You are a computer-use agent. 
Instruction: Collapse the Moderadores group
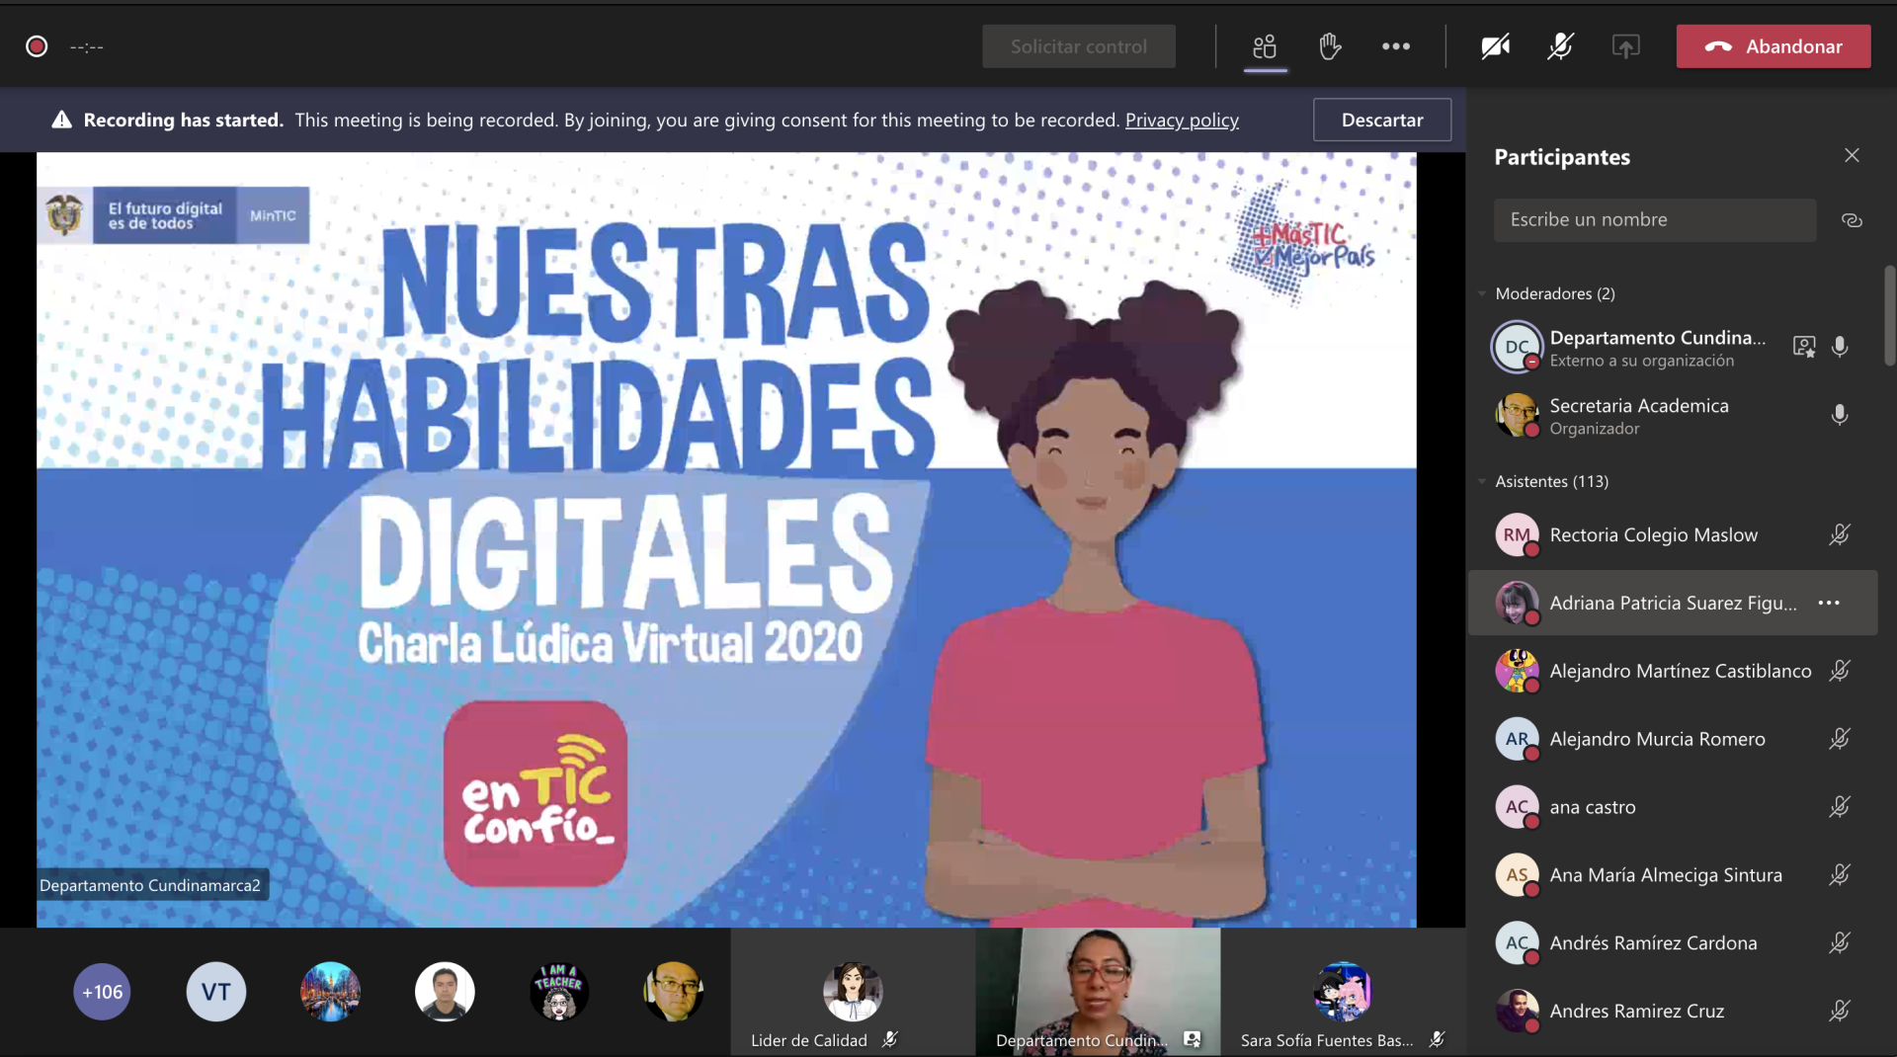click(1482, 293)
